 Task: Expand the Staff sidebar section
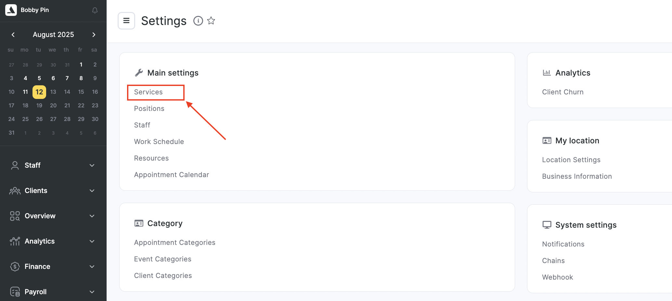click(x=92, y=165)
